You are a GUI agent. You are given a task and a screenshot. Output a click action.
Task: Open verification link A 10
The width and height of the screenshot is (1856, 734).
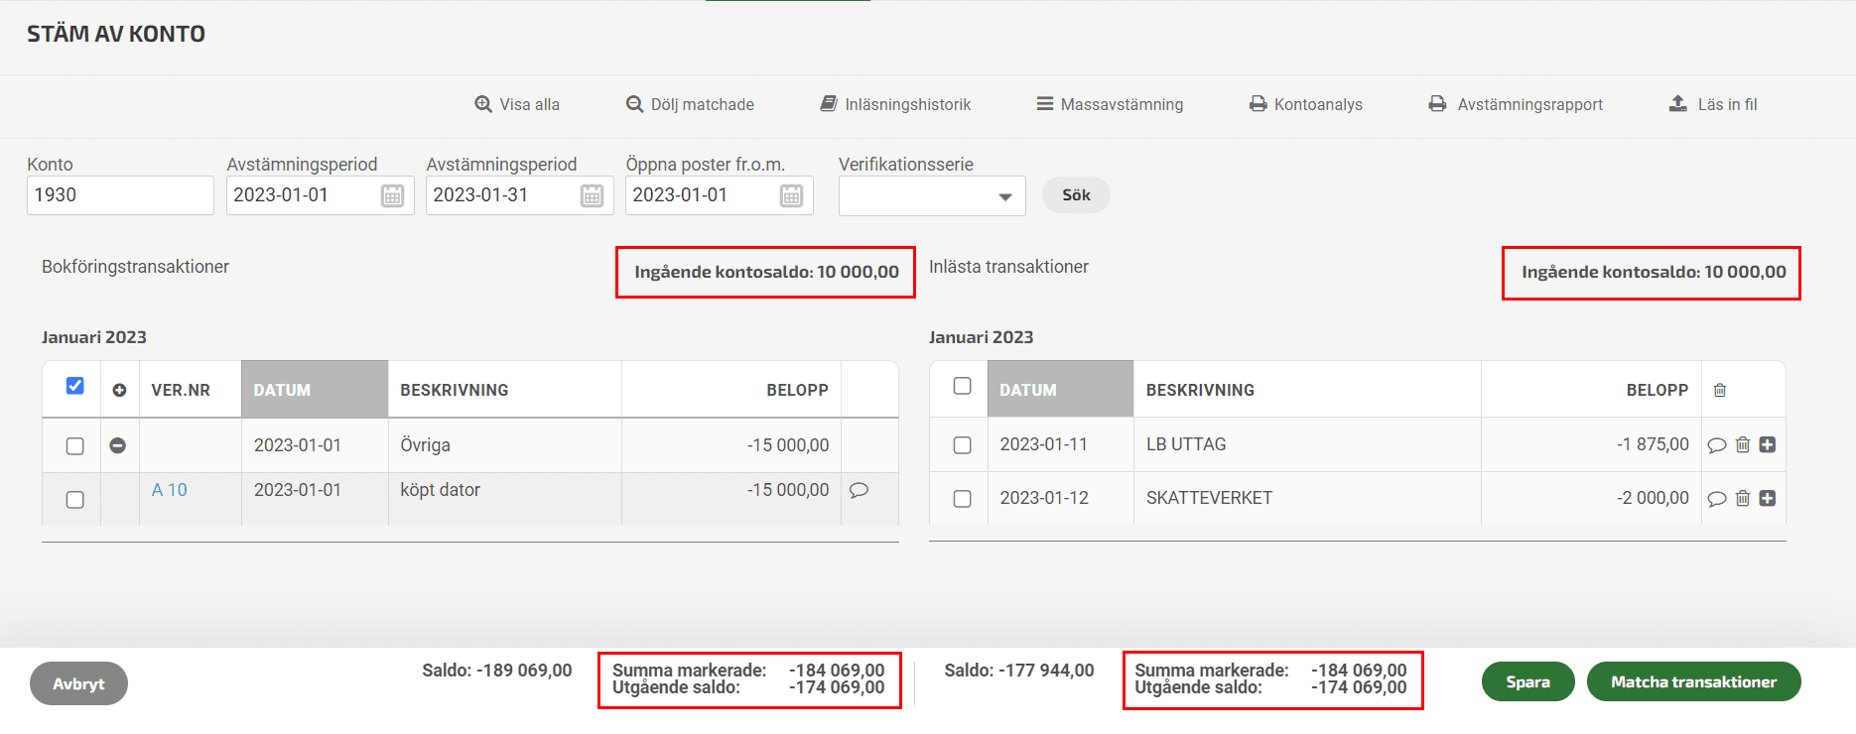coord(170,490)
